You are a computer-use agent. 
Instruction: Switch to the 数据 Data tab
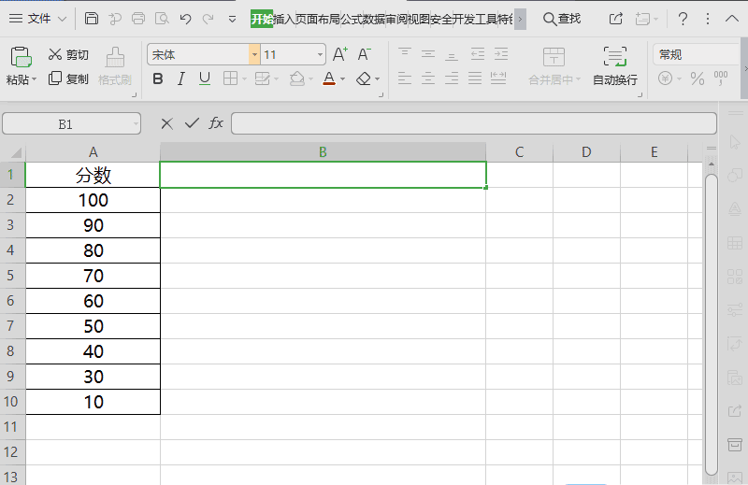click(373, 19)
